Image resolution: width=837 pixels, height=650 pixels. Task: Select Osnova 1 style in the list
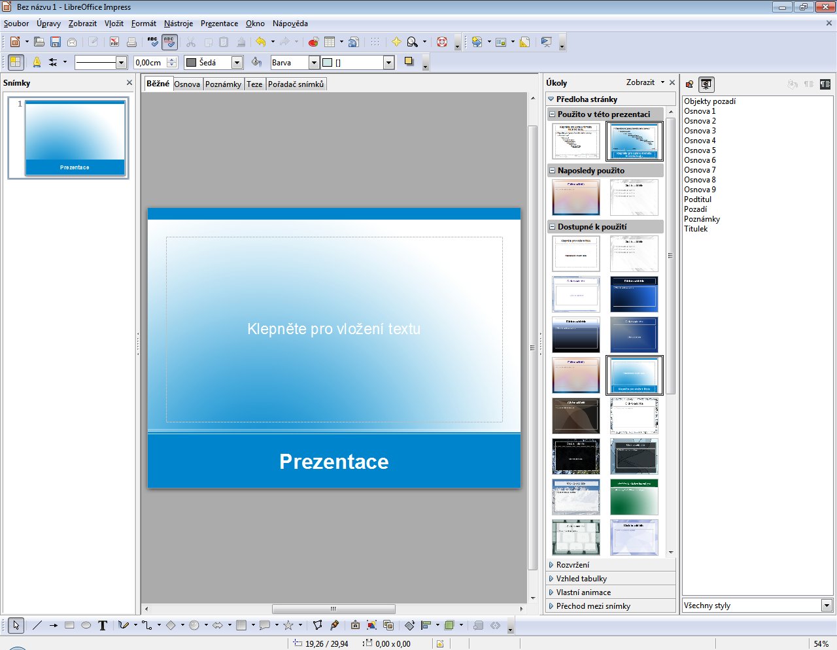700,111
